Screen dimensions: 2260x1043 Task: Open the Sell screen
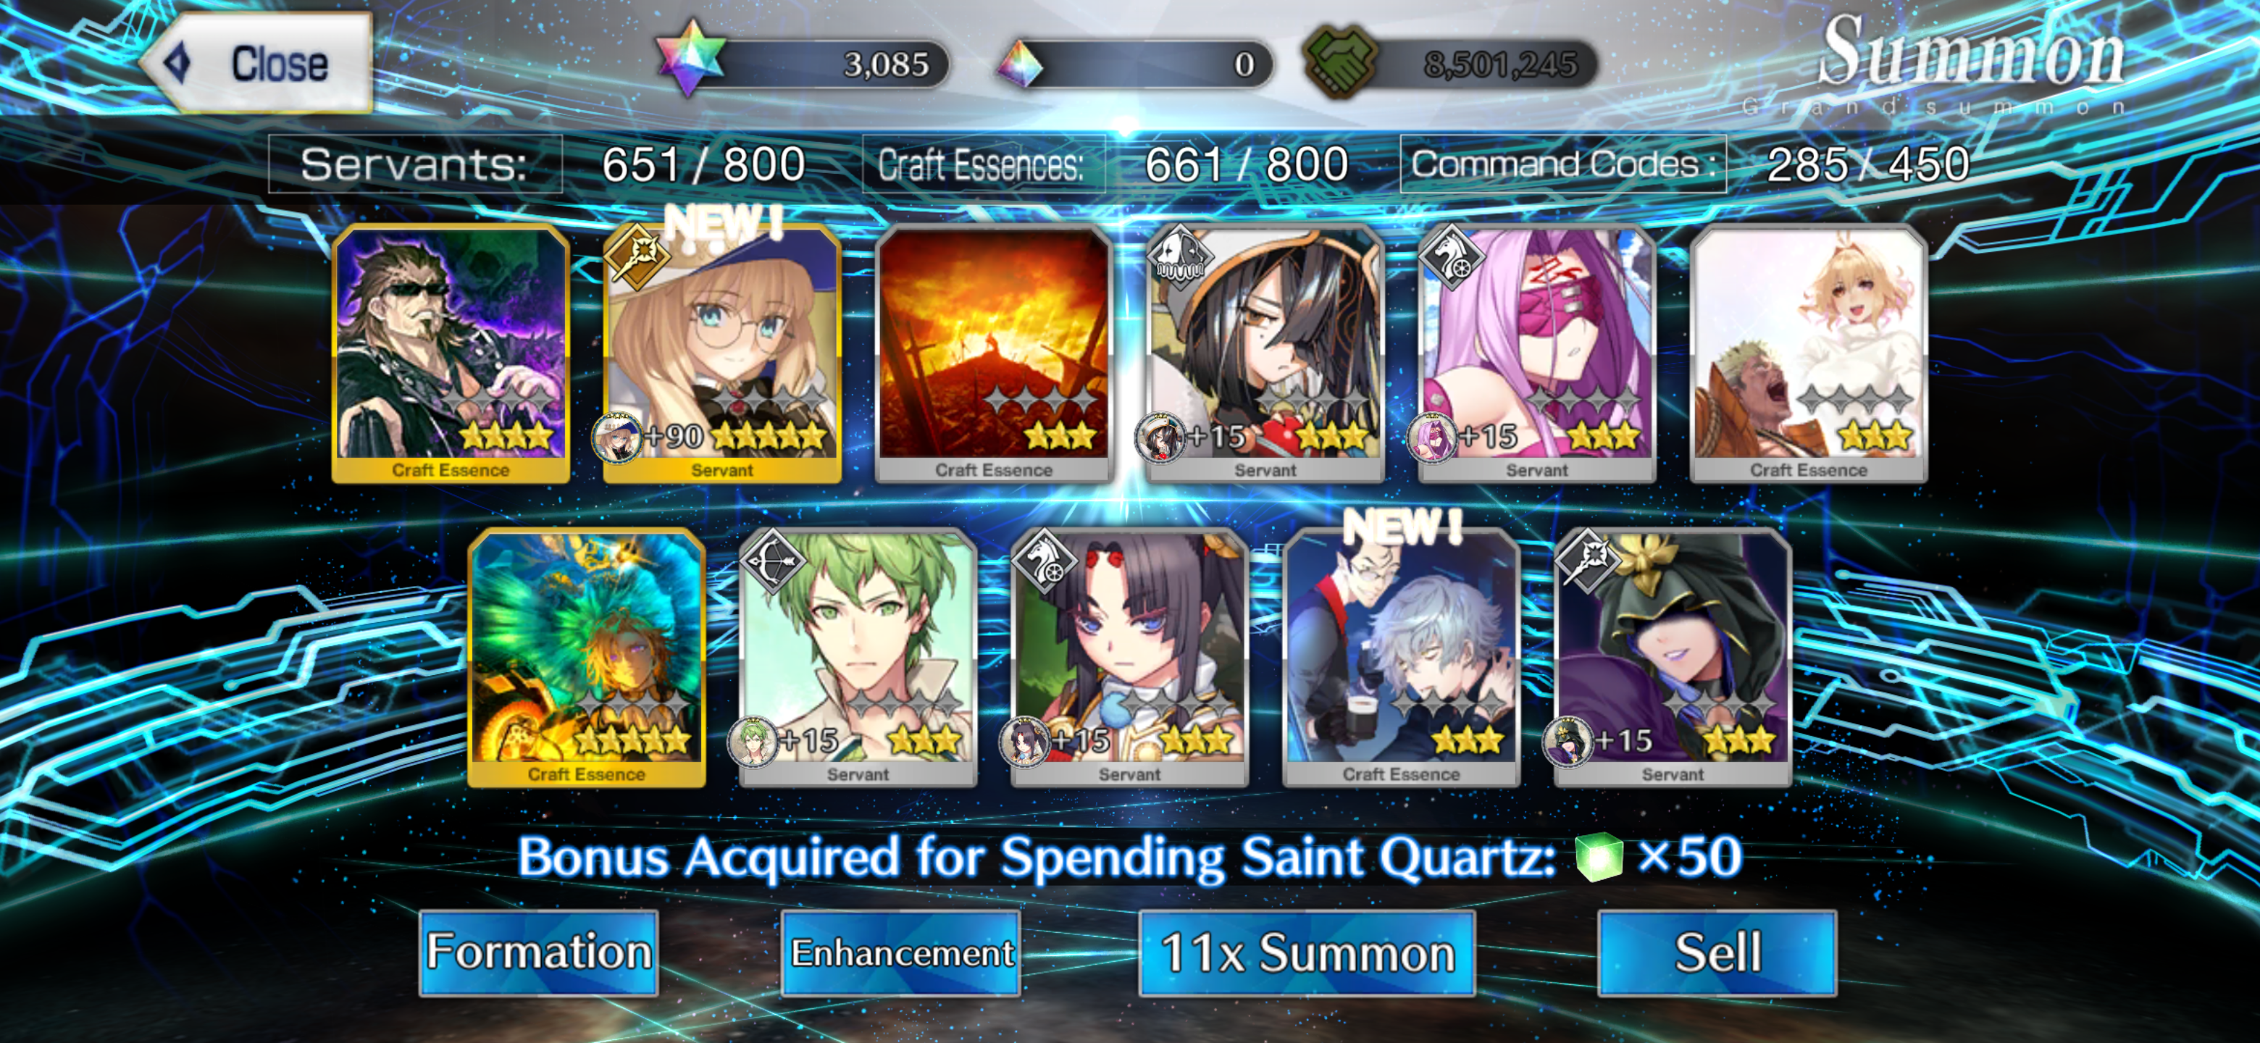click(1717, 952)
